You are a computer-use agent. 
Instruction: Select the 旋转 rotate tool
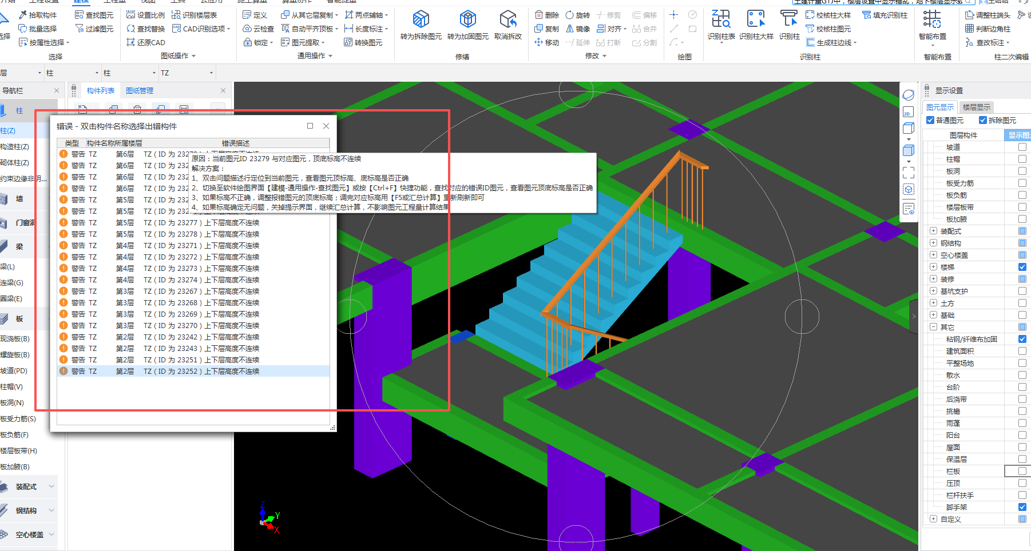pyautogui.click(x=577, y=15)
